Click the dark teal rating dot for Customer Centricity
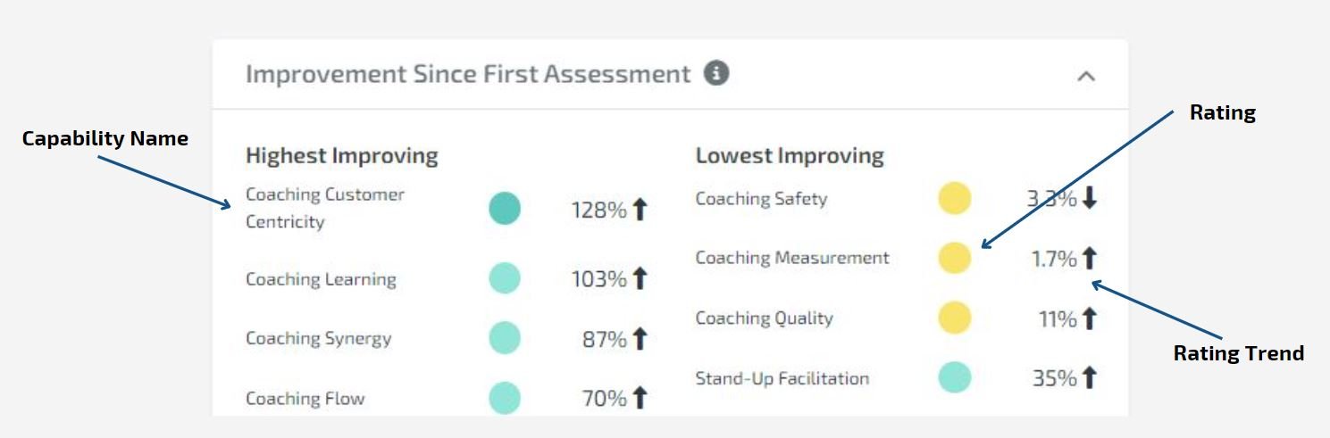This screenshot has width=1330, height=438. coord(505,209)
